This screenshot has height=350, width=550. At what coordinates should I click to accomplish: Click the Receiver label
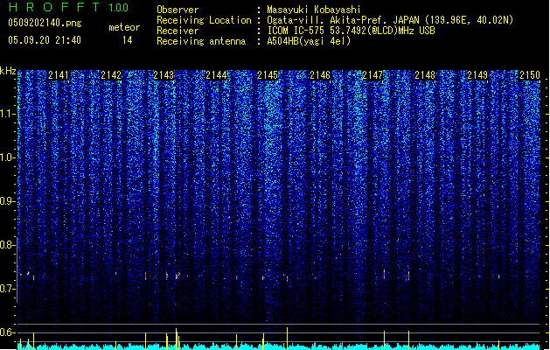pyautogui.click(x=178, y=31)
